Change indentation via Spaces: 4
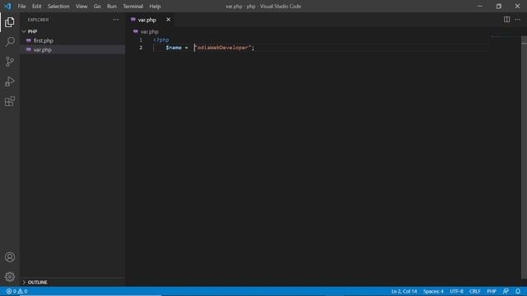527x296 pixels. click(433, 291)
